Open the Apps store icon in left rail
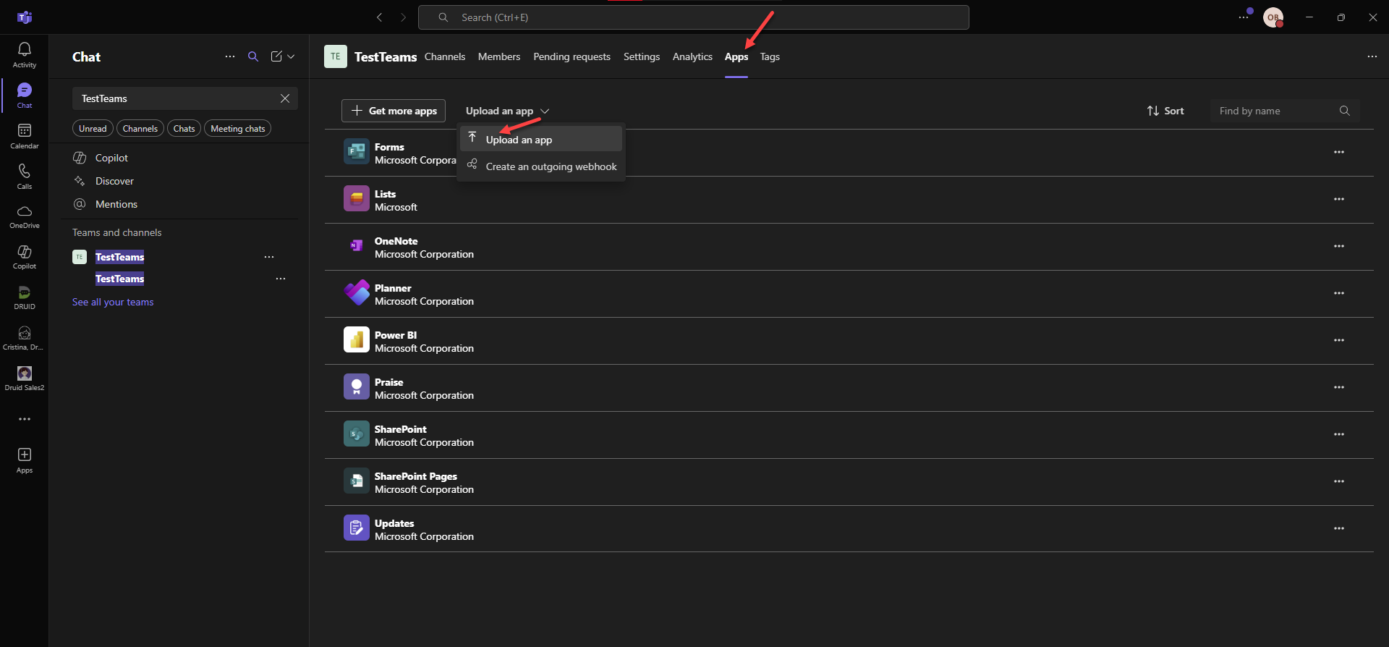The height and width of the screenshot is (647, 1389). pyautogui.click(x=25, y=460)
